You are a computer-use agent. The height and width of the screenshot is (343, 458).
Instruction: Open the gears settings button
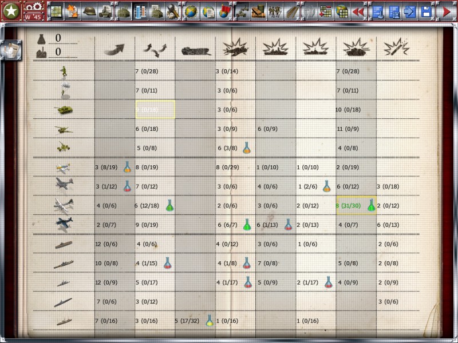click(34, 6)
